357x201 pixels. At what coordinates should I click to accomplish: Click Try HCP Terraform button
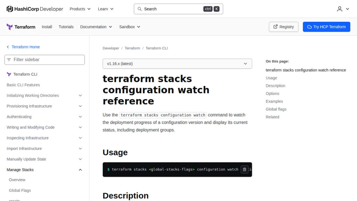[327, 27]
